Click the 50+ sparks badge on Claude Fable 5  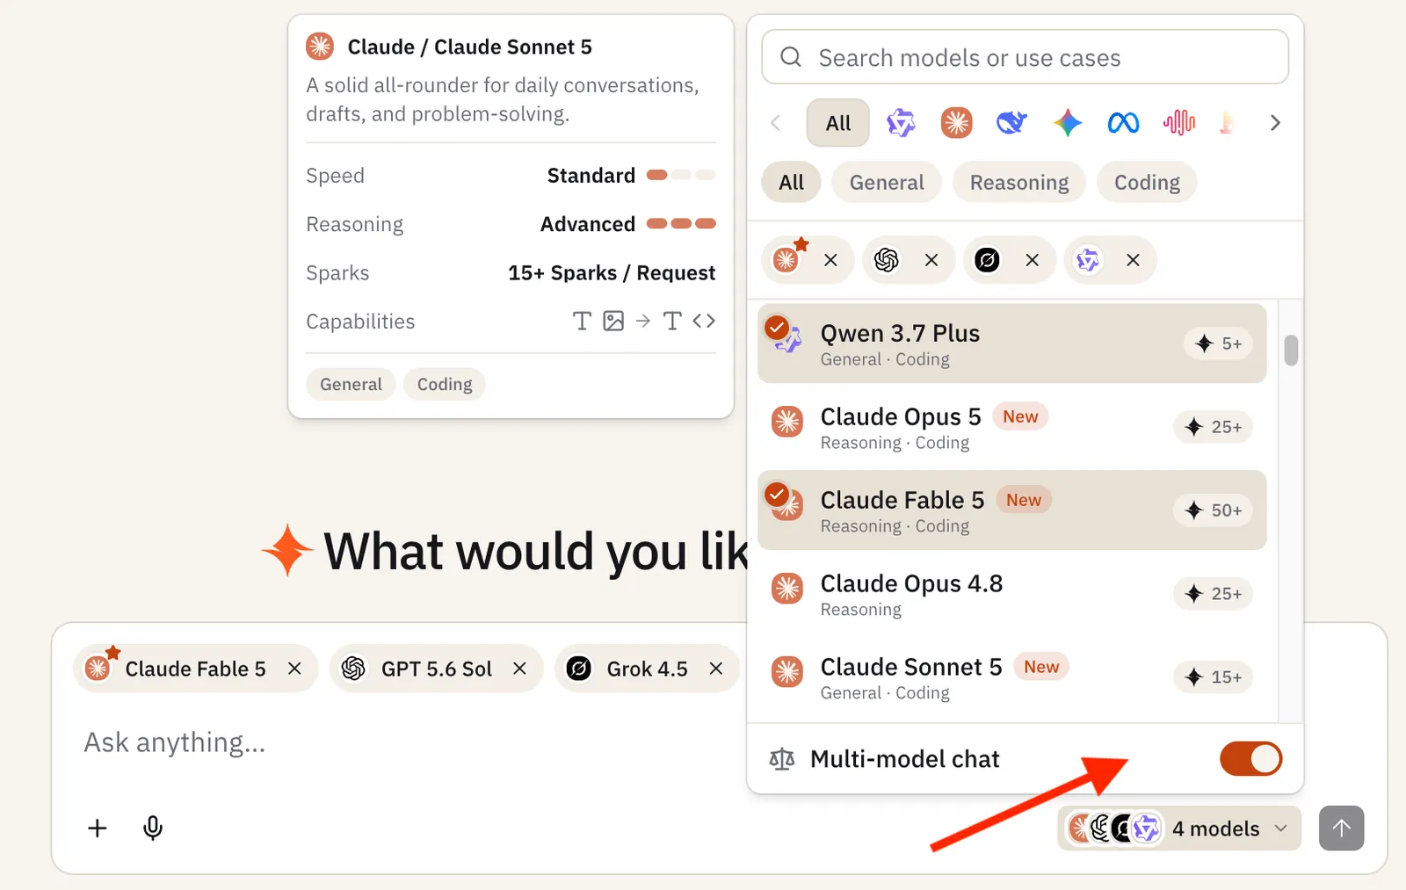[x=1214, y=510]
